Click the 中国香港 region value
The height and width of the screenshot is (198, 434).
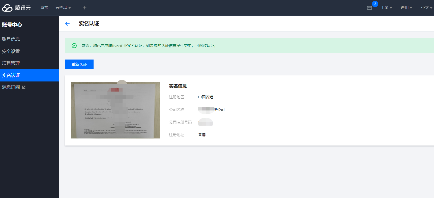coord(206,97)
